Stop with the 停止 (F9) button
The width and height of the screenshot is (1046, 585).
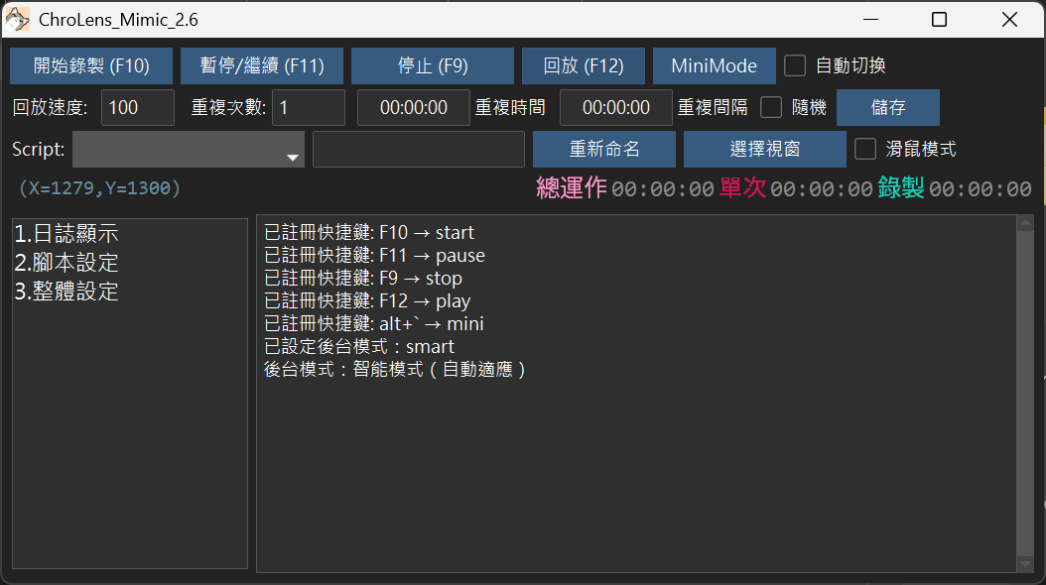point(433,66)
